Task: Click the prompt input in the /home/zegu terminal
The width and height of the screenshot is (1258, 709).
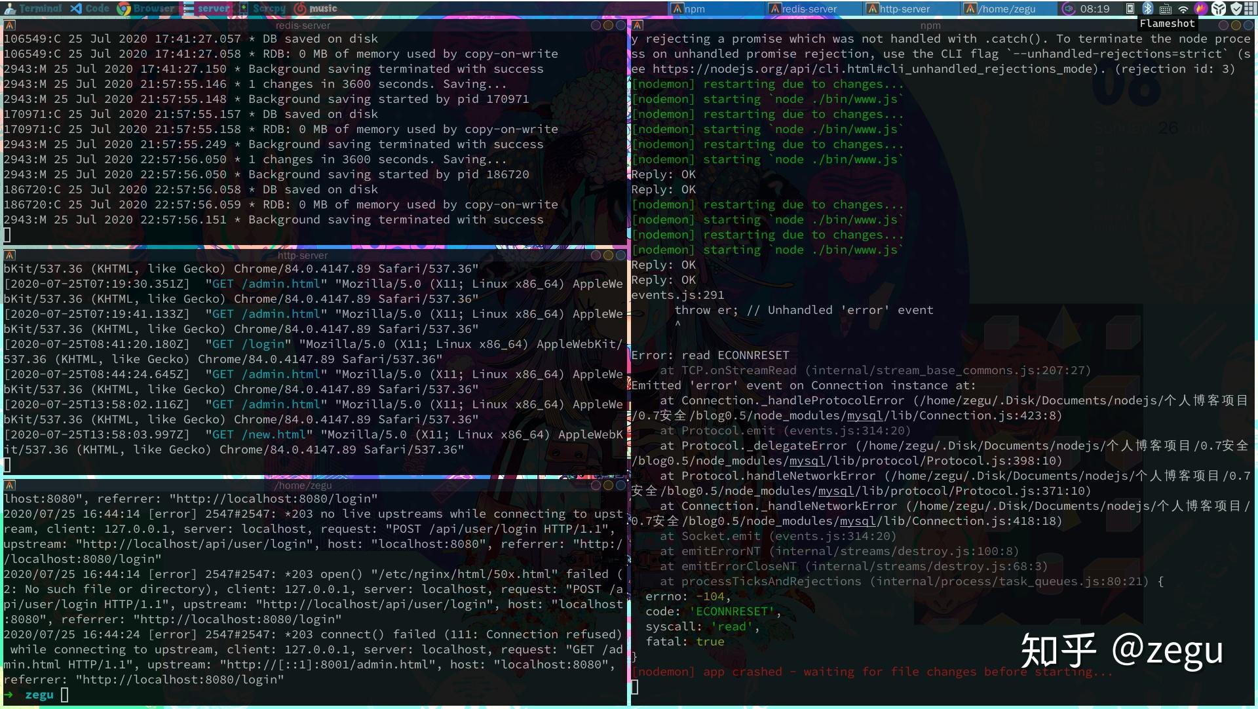Action: point(64,695)
